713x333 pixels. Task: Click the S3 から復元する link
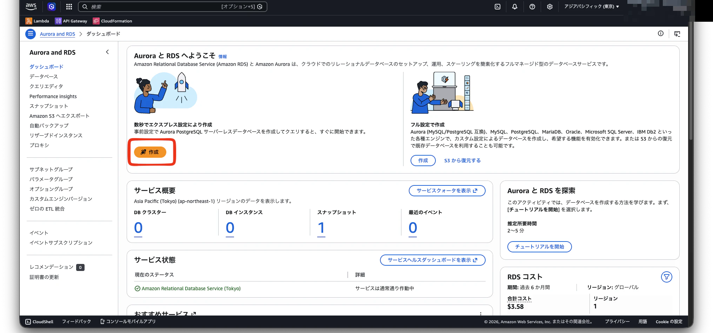(x=462, y=161)
